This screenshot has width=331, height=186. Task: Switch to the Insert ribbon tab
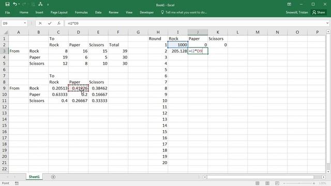tap(39, 12)
